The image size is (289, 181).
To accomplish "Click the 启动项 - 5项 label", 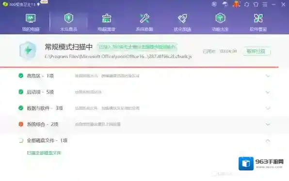I will point(40,92).
